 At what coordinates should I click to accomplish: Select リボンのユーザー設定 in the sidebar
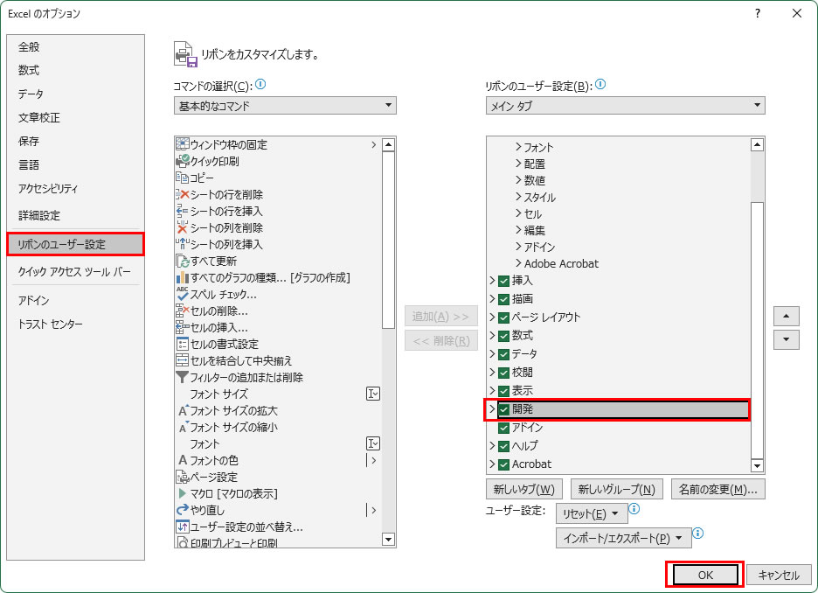(x=76, y=244)
